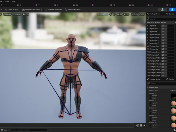Open the Tools menu
Screen dimensions: 176x132
click(x=7, y=1)
